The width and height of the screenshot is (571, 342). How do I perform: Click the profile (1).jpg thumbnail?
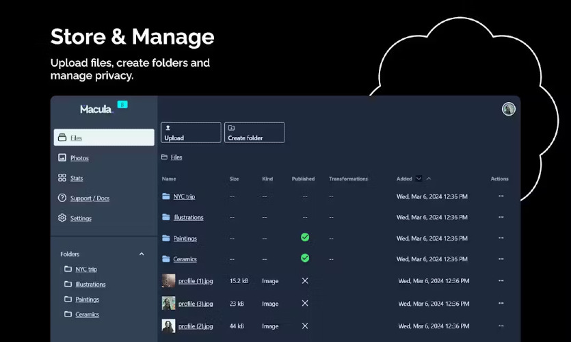(168, 281)
